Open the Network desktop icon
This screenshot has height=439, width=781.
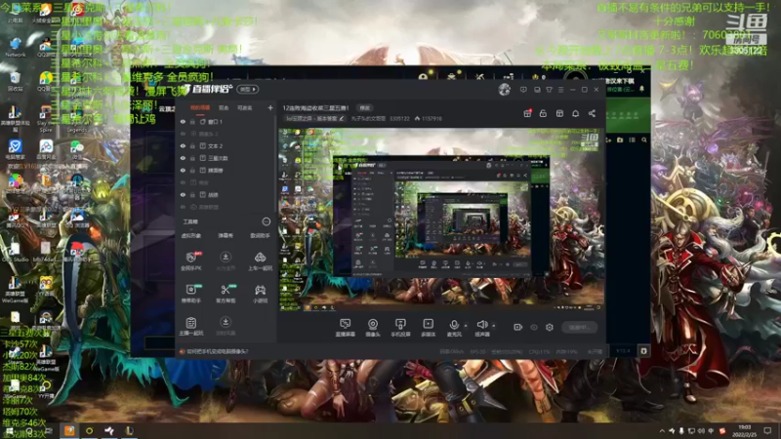[x=15, y=47]
